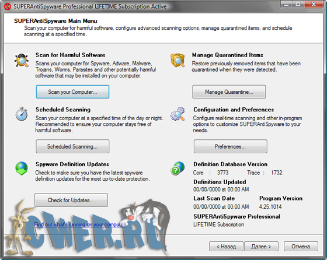Click the Definition Database Version heading
This screenshot has height=260, width=327.
pyautogui.click(x=231, y=164)
